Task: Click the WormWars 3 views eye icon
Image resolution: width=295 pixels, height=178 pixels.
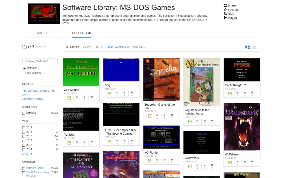Action: (197, 165)
